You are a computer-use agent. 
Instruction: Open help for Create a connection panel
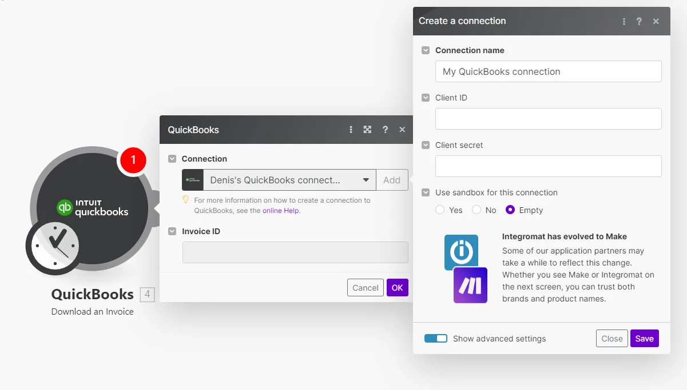[639, 21]
